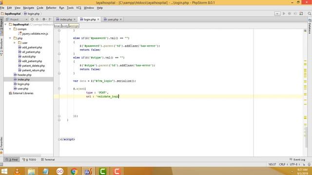Collapse fold marker at closing script tag

(59, 140)
